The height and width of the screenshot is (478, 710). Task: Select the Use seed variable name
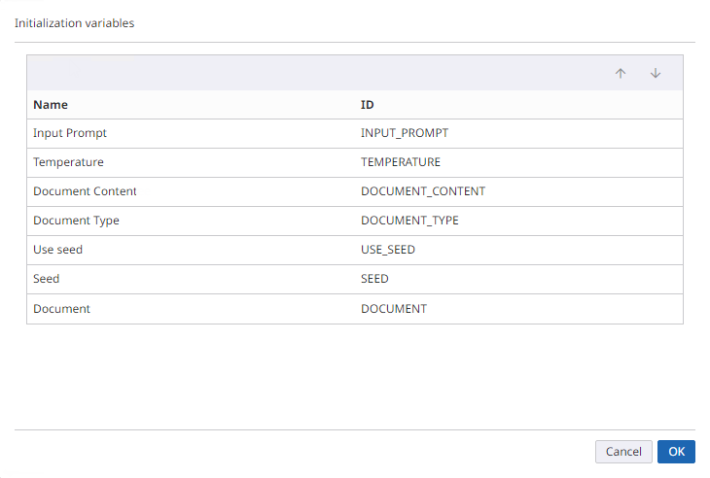click(x=57, y=250)
